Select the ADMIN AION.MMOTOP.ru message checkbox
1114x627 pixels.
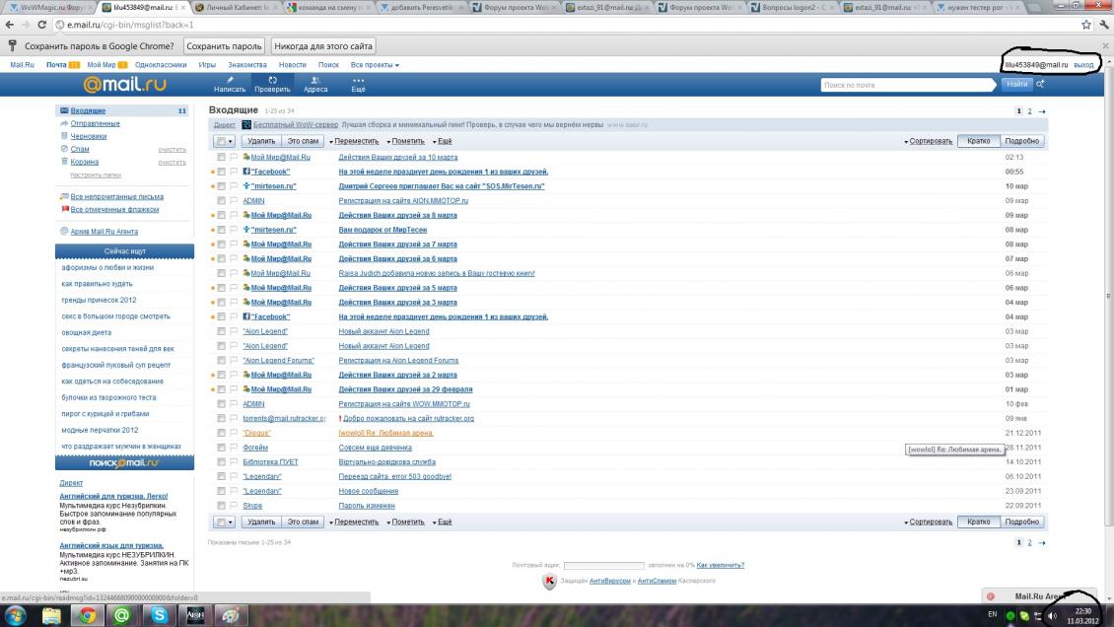tap(222, 200)
